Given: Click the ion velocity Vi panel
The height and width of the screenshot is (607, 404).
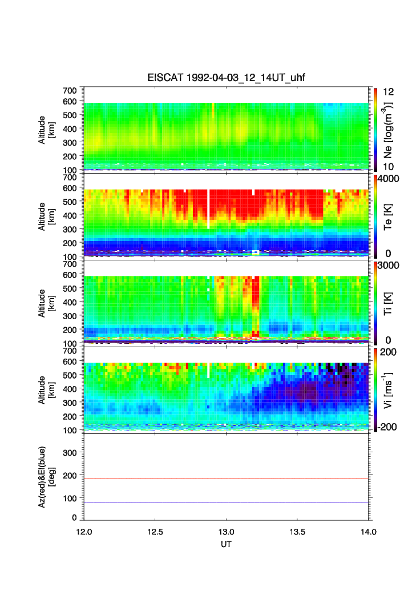Looking at the screenshot, I should (x=226, y=390).
